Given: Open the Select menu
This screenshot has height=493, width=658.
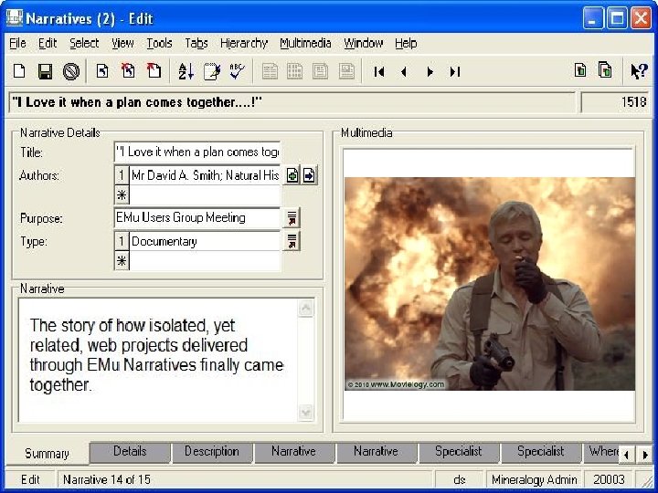Looking at the screenshot, I should 84,43.
